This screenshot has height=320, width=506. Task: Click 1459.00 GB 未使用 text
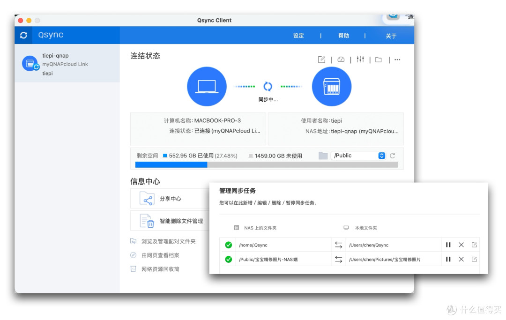(278, 156)
